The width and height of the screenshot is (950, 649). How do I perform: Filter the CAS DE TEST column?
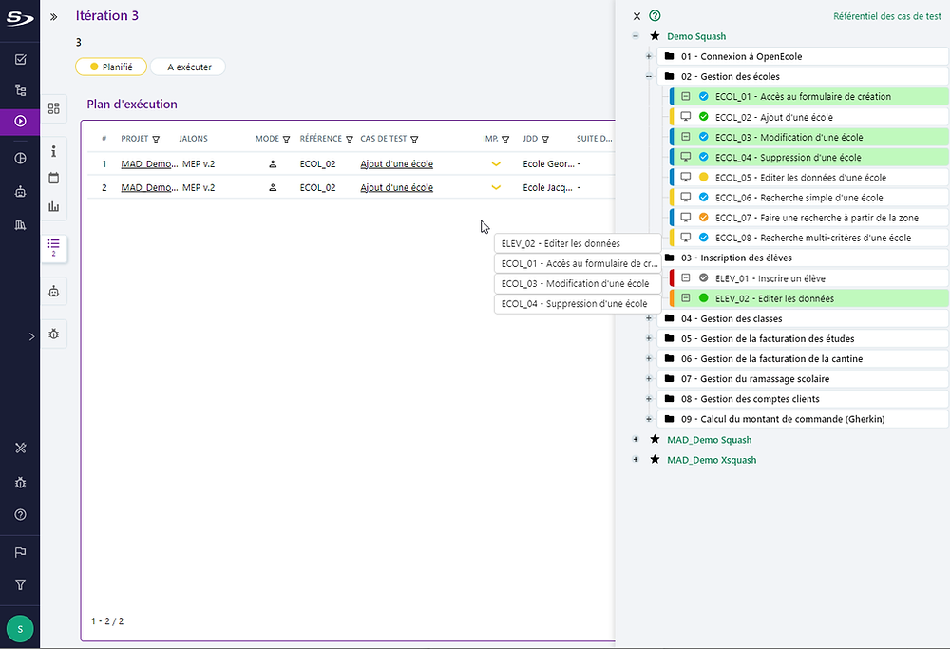(414, 140)
